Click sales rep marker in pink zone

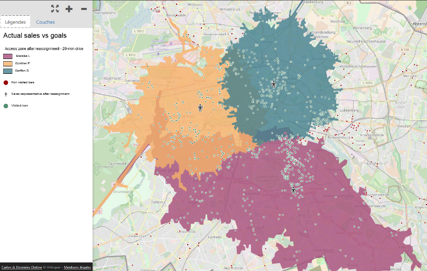pyautogui.click(x=294, y=191)
